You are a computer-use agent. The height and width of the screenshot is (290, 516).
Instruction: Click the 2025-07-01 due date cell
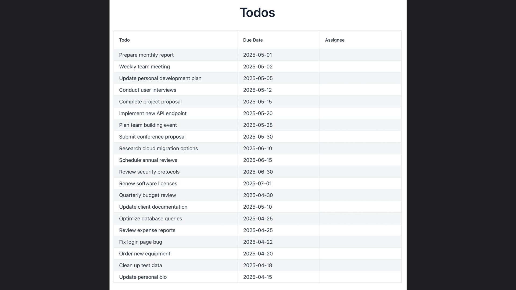tap(279, 183)
